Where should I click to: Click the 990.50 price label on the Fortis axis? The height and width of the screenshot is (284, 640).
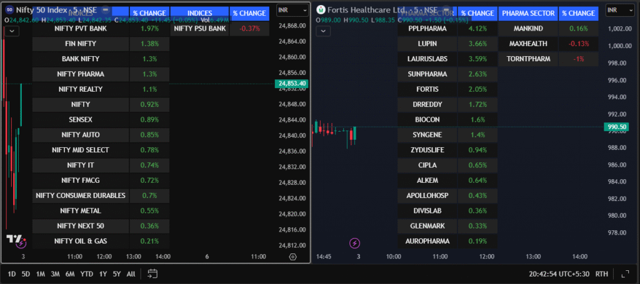(x=615, y=127)
